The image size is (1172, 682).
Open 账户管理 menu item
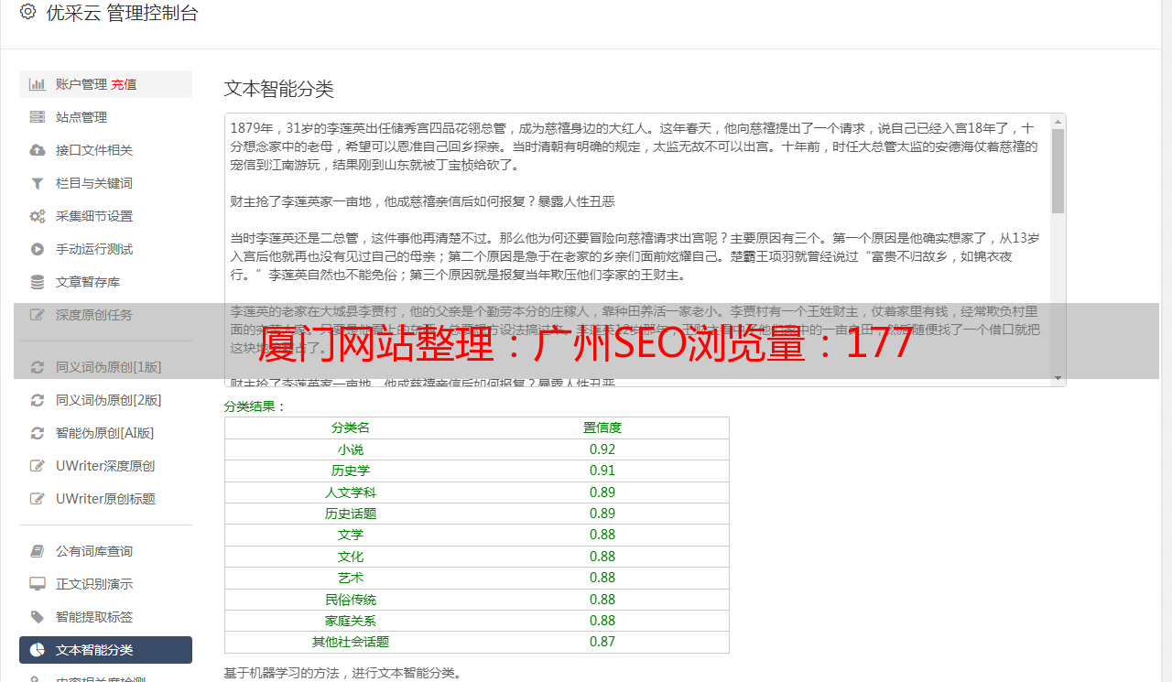click(105, 84)
